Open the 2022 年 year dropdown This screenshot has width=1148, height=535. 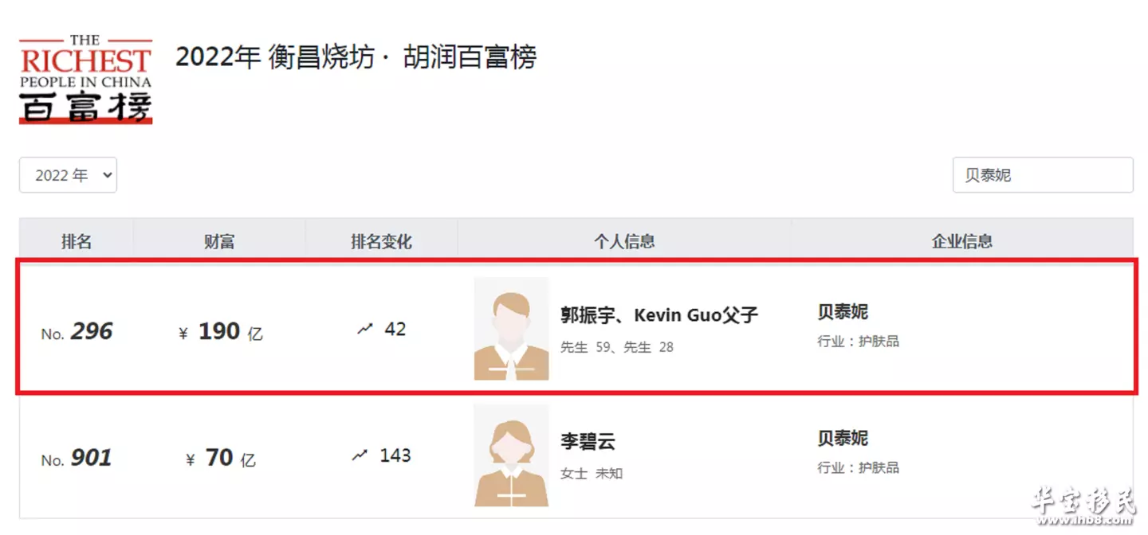[x=68, y=175]
